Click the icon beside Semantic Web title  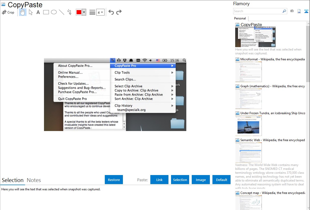point(237,140)
